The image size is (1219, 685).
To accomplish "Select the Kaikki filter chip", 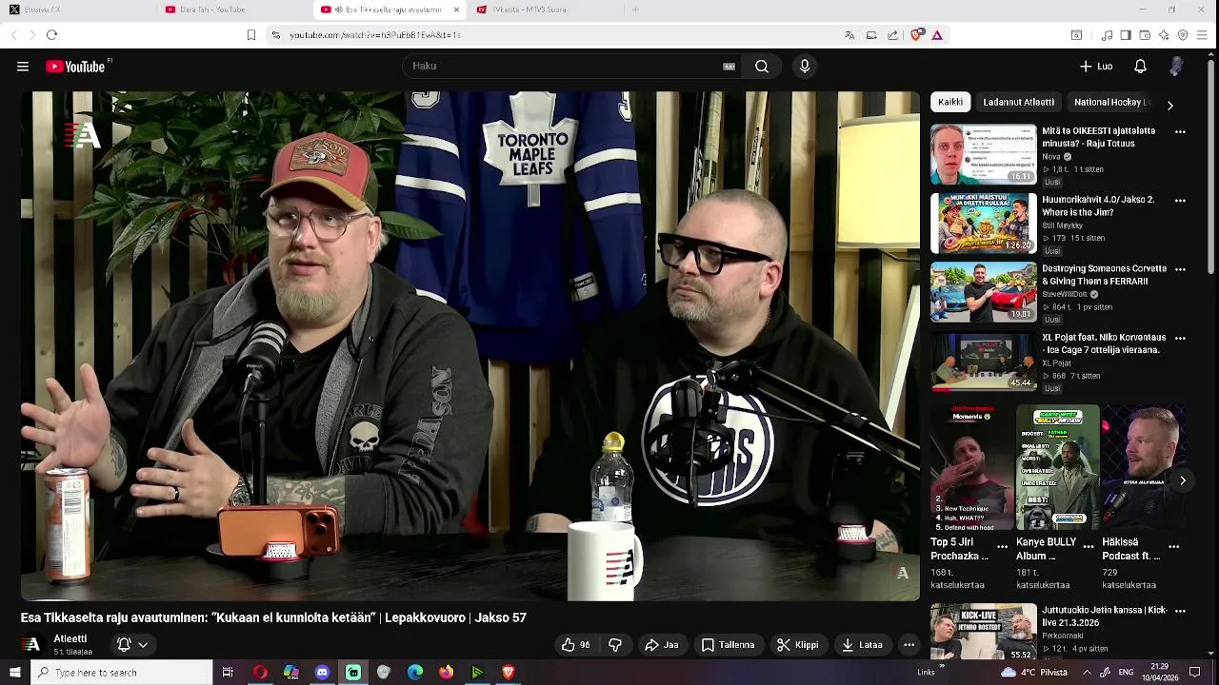I will click(x=950, y=102).
